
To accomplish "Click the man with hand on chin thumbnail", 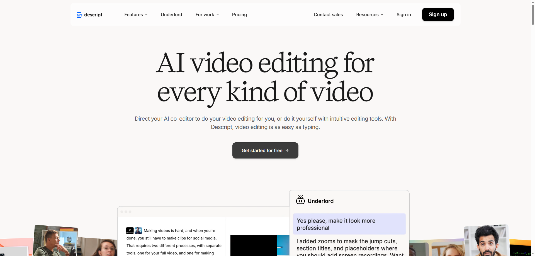I will (x=55, y=240).
